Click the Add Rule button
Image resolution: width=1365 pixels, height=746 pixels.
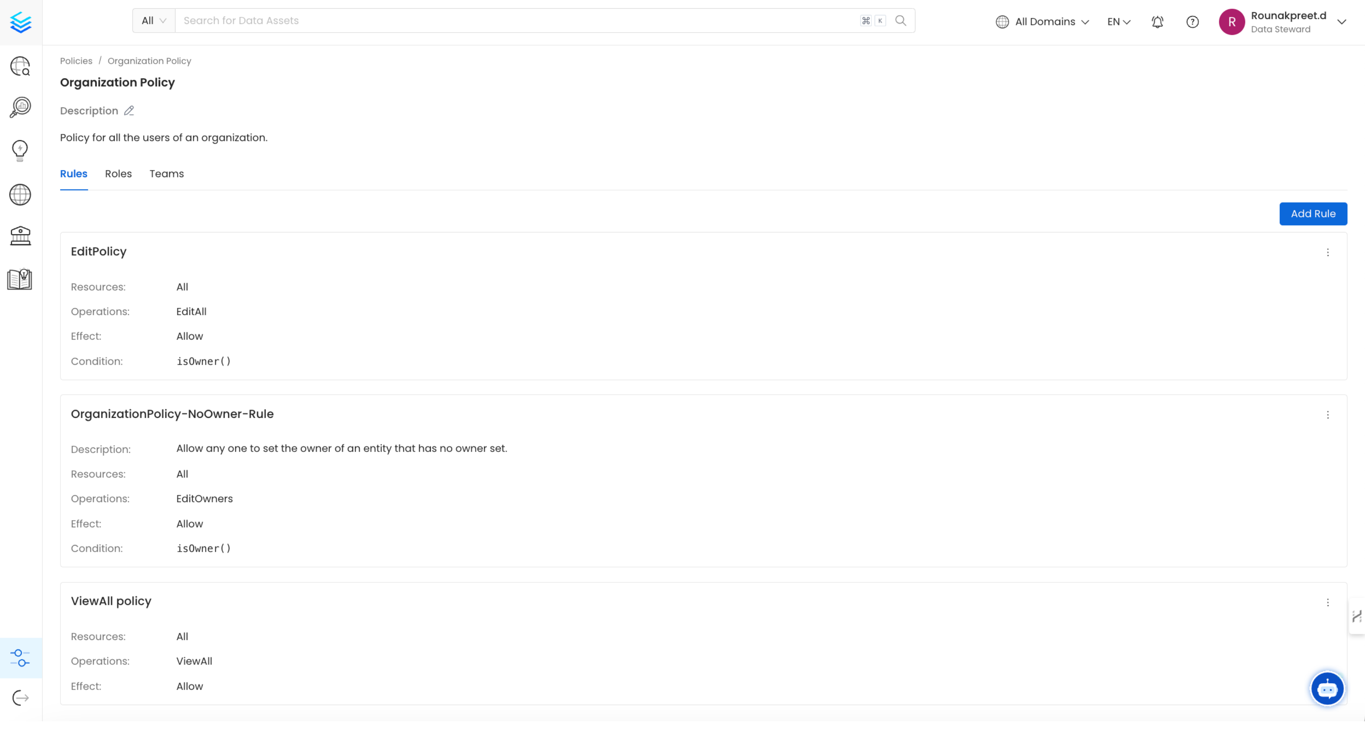click(1312, 214)
